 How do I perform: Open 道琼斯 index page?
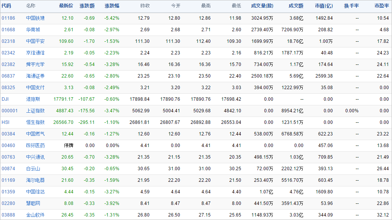33,99
